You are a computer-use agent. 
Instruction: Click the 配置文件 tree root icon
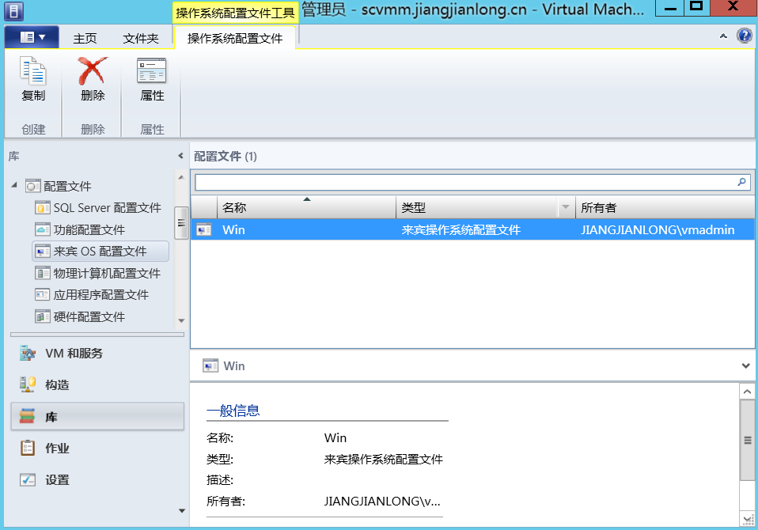(x=33, y=186)
